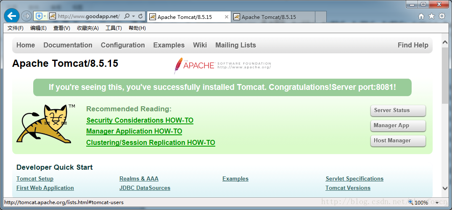The width and height of the screenshot is (452, 210).
Task: Click the Tomcat cat mascot image
Action: pyautogui.click(x=45, y=124)
